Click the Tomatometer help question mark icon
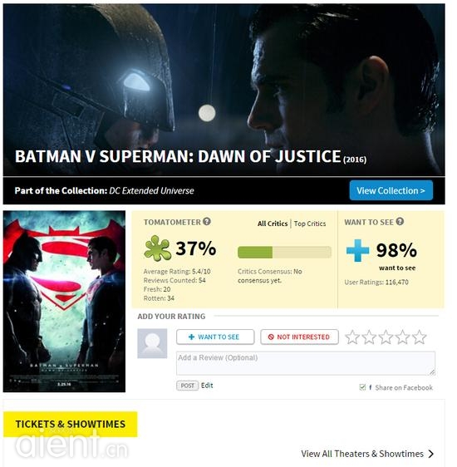The image size is (457, 467). click(x=207, y=221)
